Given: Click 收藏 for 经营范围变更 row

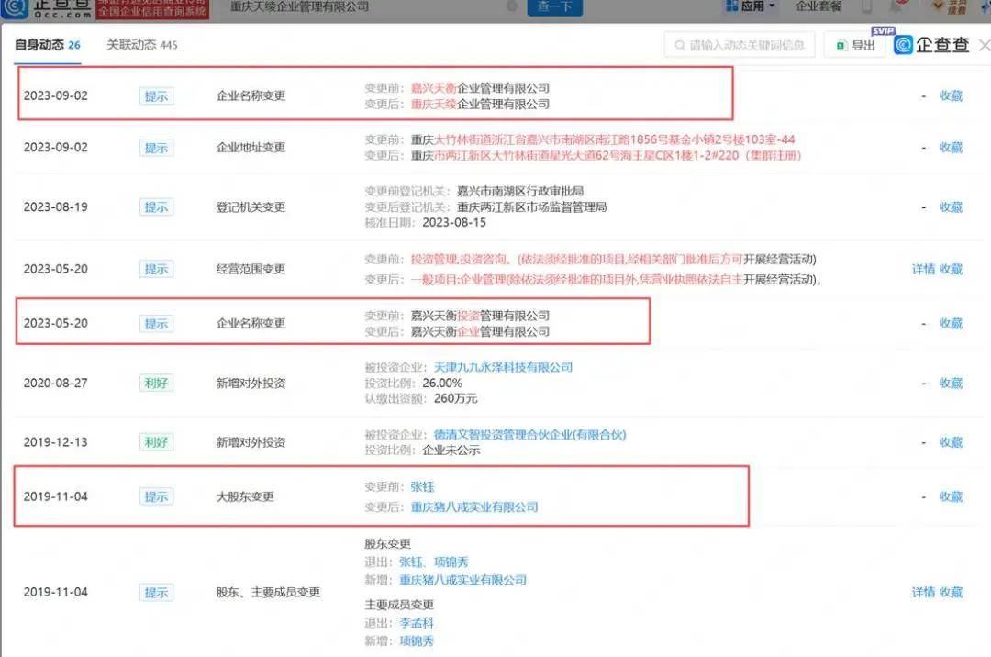Looking at the screenshot, I should click(x=951, y=269).
